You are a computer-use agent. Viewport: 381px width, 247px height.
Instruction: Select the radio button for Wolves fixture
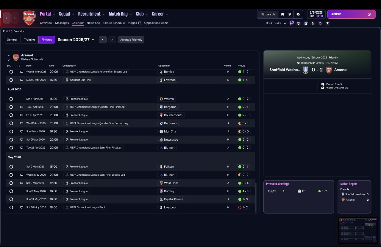pyautogui.click(x=11, y=99)
